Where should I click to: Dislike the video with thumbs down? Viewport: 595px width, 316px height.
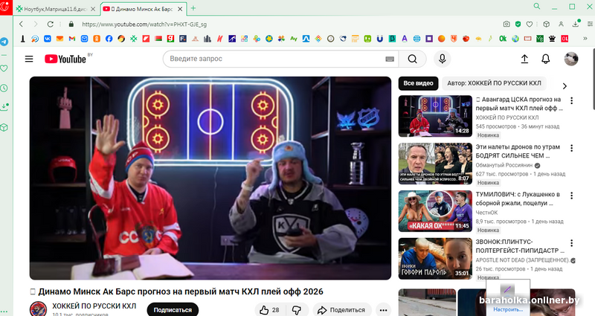click(x=297, y=310)
